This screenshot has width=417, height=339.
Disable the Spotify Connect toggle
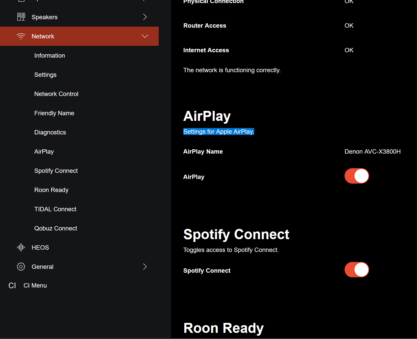click(x=357, y=270)
